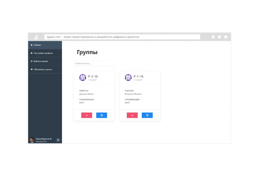Click the star icon after Тимур Идрисов
This screenshot has height=173, width=259.
coord(51,139)
